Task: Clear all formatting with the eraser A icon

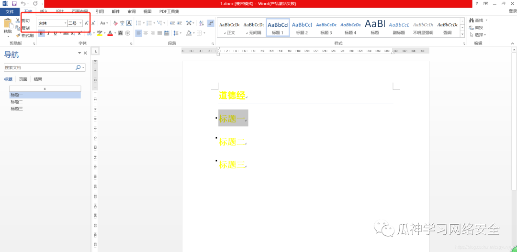Action: click(115, 23)
